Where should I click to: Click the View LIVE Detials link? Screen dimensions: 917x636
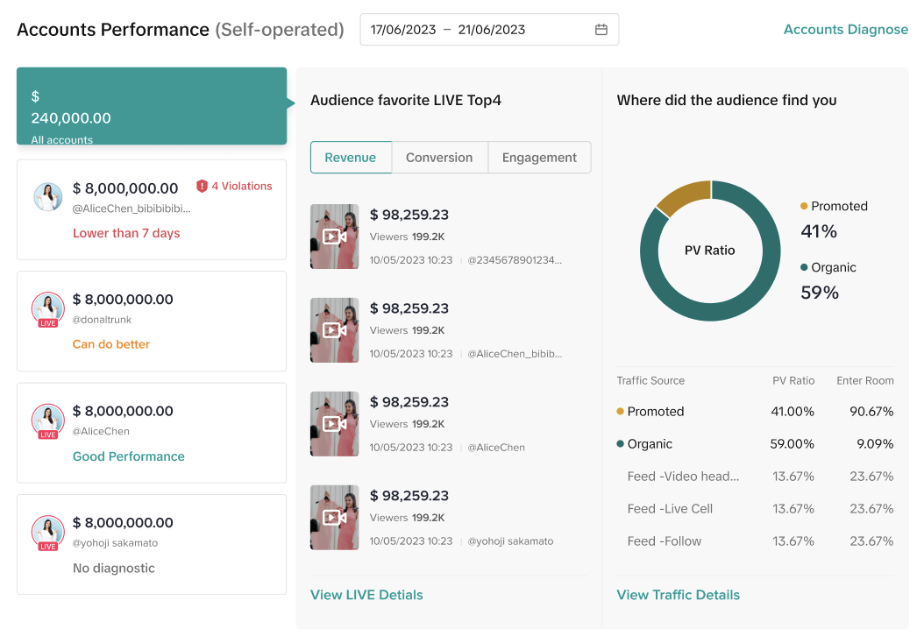tap(366, 595)
